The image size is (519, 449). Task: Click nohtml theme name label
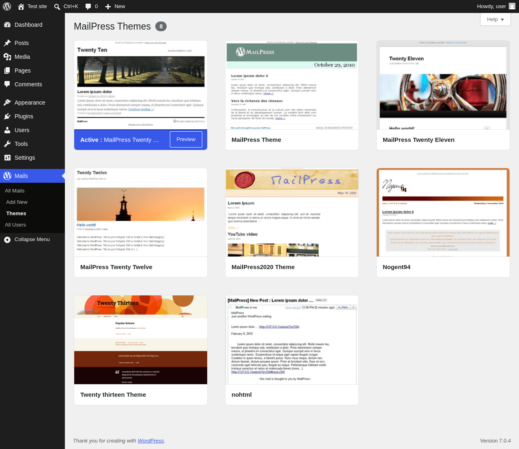click(x=242, y=395)
